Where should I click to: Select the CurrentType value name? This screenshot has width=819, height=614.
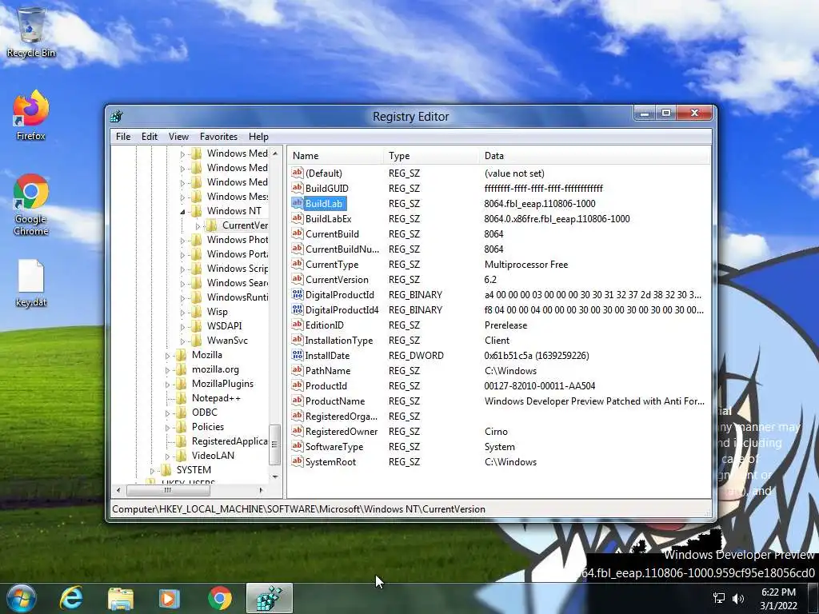332,264
